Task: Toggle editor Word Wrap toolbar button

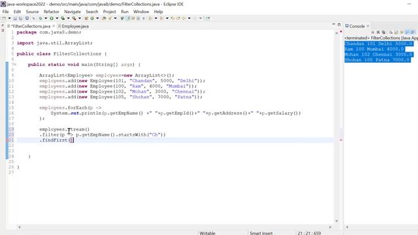Action: [x=133, y=18]
